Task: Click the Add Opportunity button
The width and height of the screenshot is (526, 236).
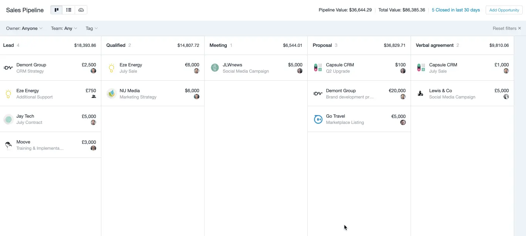Action: tap(504, 10)
